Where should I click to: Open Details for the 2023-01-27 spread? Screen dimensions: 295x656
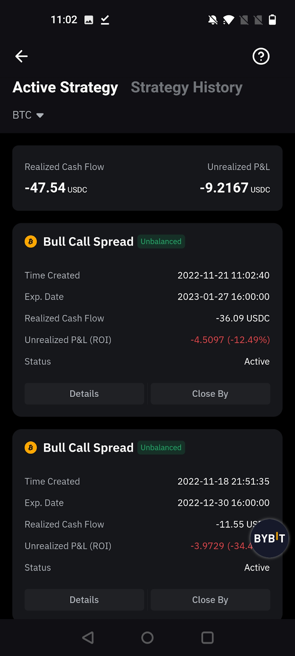click(x=84, y=394)
